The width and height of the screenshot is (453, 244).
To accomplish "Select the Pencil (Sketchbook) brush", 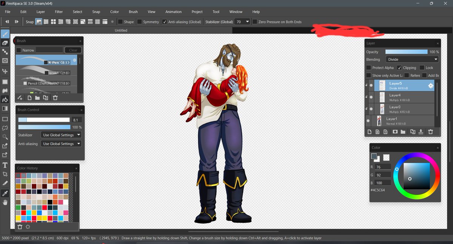I will pos(47,82).
